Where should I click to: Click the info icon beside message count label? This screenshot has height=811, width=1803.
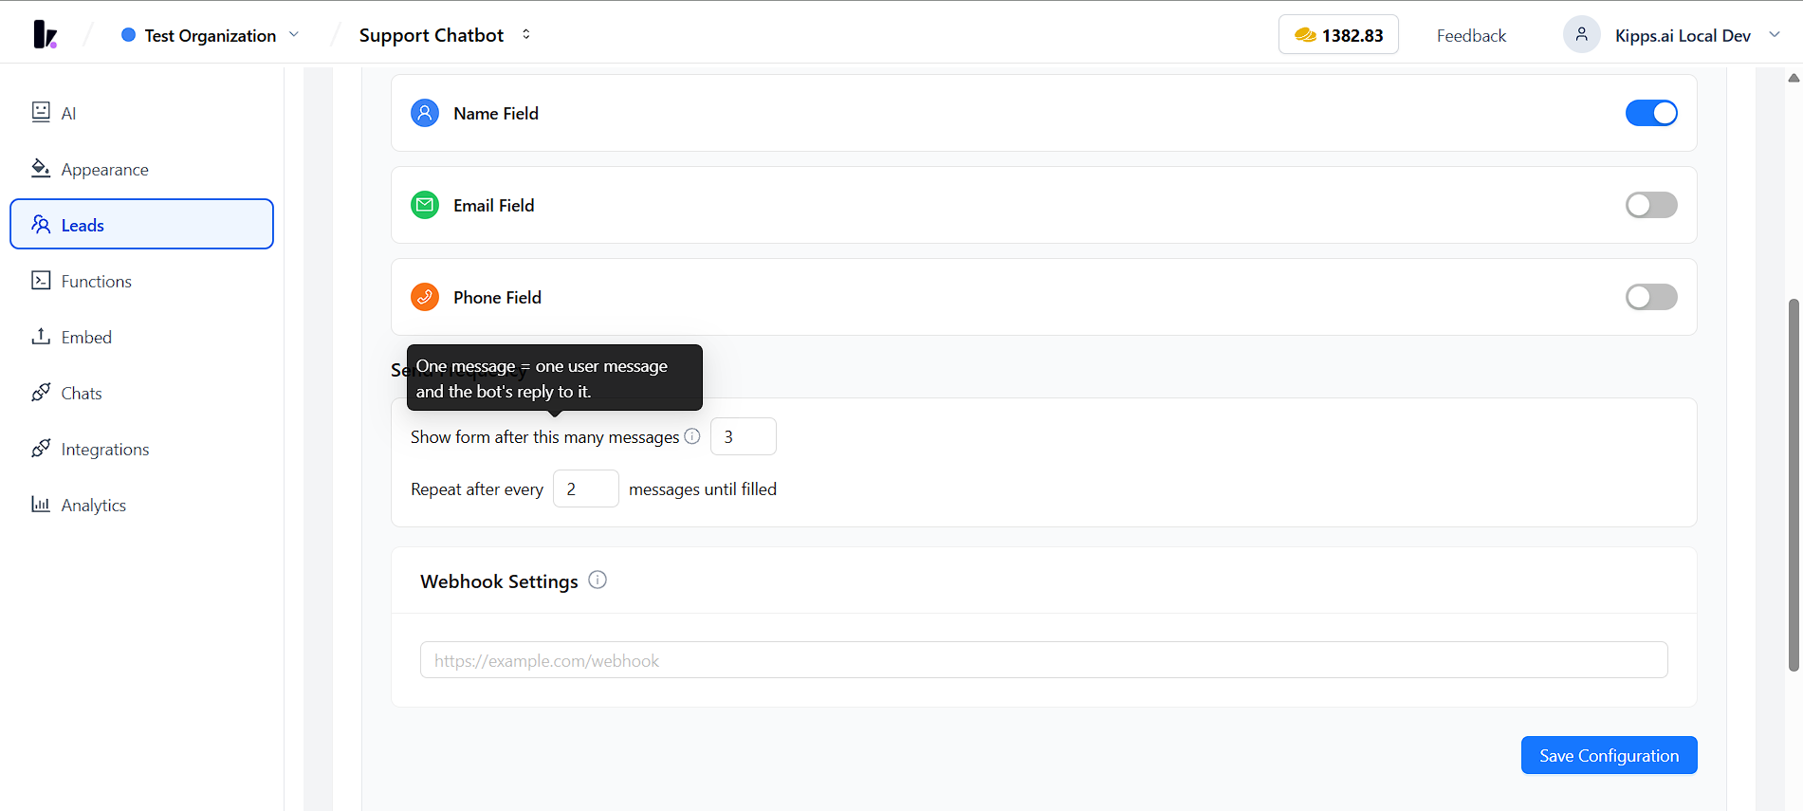[692, 436]
